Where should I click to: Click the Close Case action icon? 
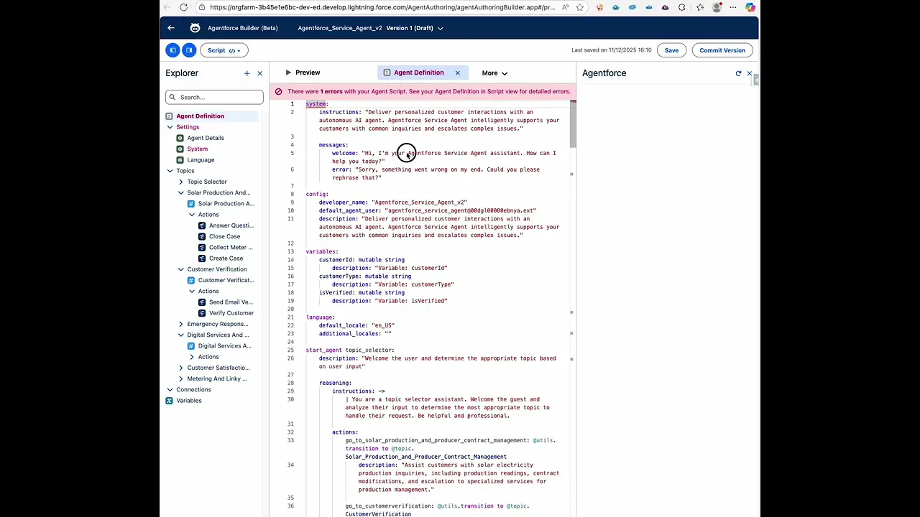click(x=202, y=236)
